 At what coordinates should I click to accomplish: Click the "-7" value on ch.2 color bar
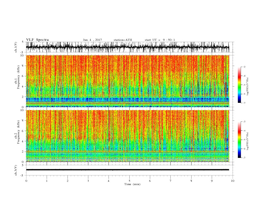pos(244,158)
